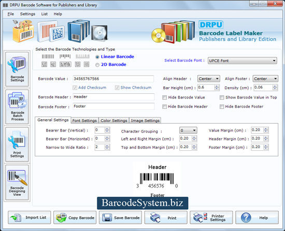This screenshot has height=231, width=285.
Task: Select the Linear Barcode radio button
Action: 97,57
